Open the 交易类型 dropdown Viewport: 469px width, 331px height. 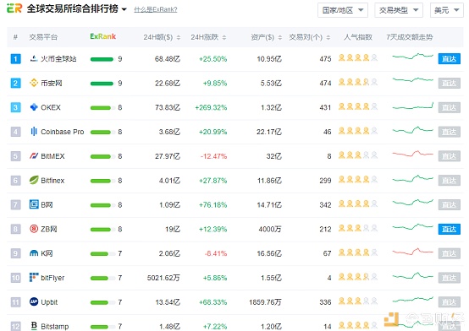click(399, 10)
